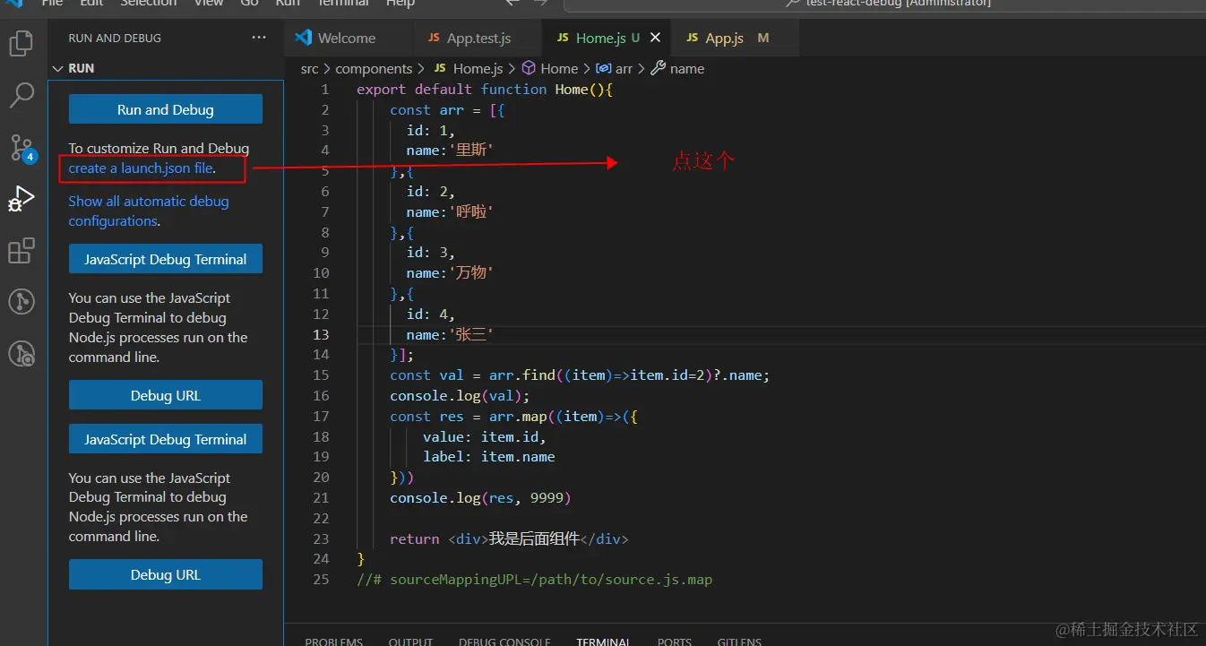Open the GITLENS panel tab
The height and width of the screenshot is (646, 1206).
[739, 642]
